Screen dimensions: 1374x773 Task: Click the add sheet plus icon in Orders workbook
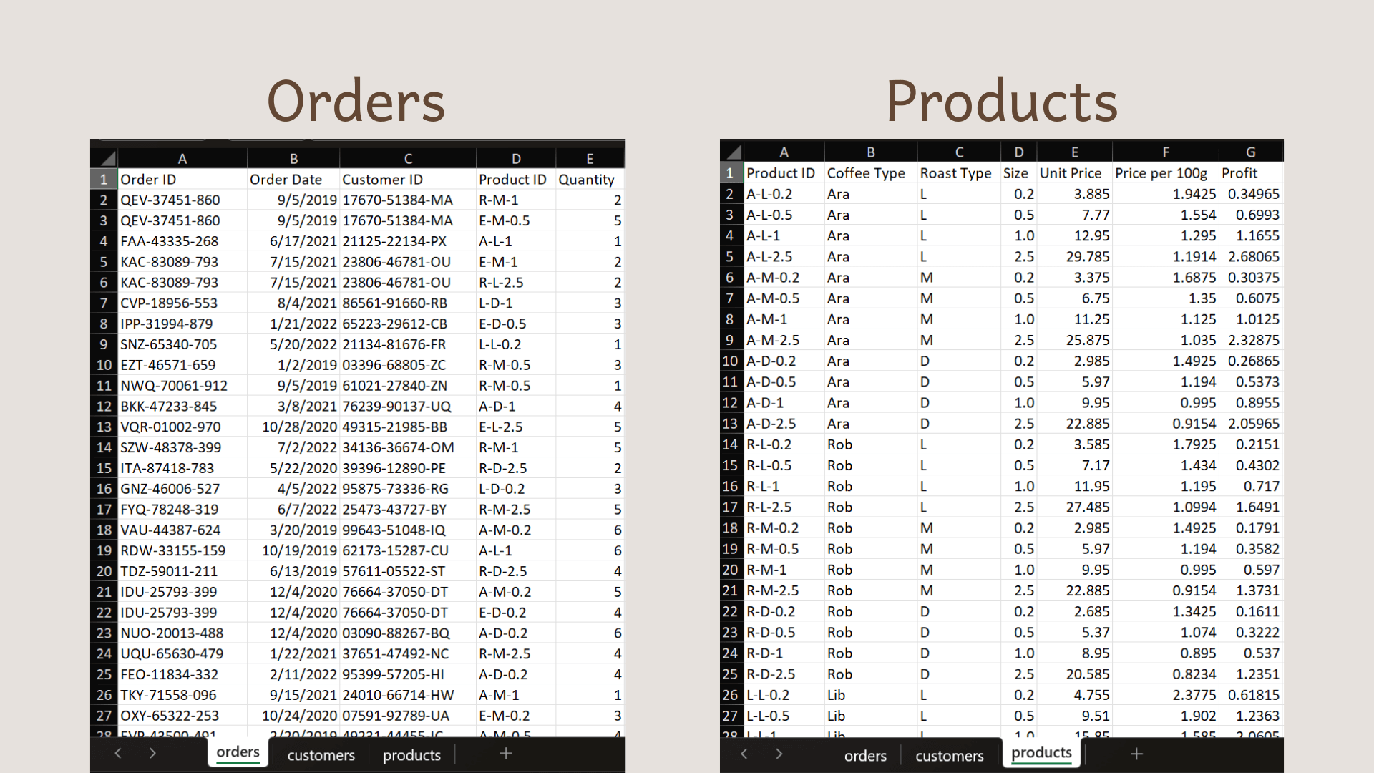[x=506, y=753]
